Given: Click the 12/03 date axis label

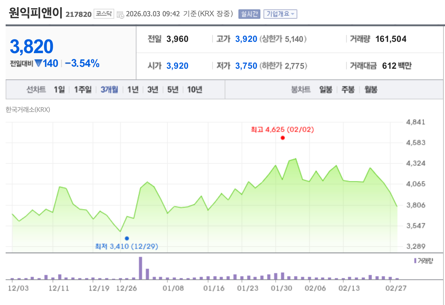Looking at the screenshot, I should coord(18,288).
